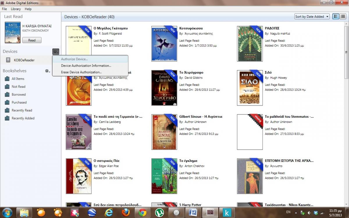Choose Authorize Device... menu entry
The height and width of the screenshot is (218, 349).
pos(90,59)
